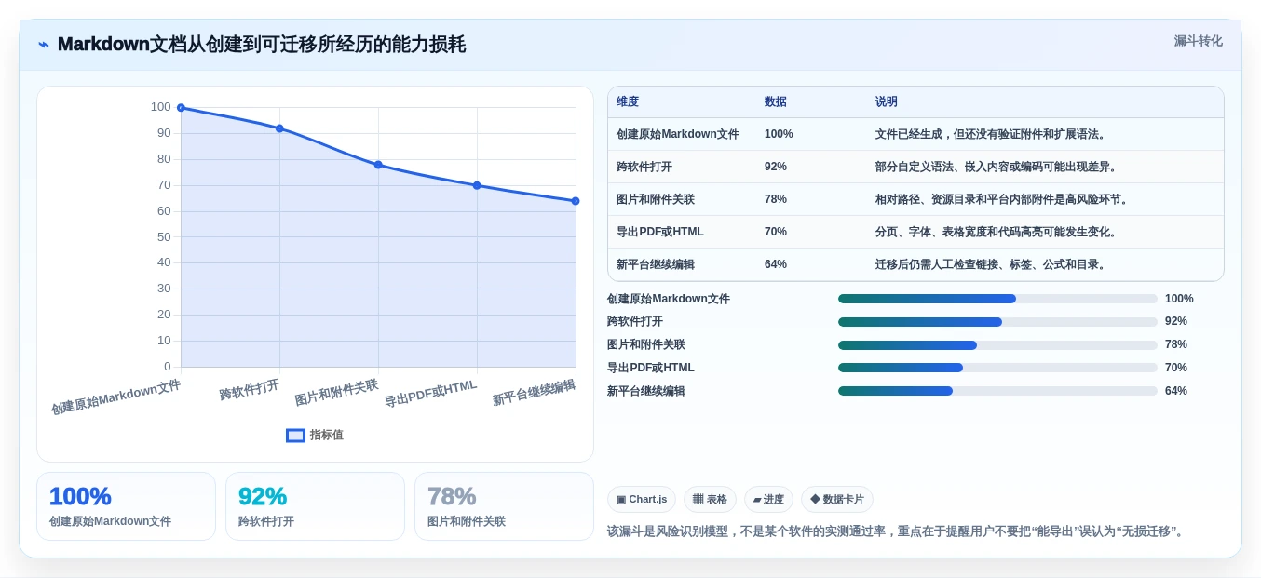Click the 创建原始Markdown文件 label beside its progress bar
The width and height of the screenshot is (1261, 578).
tap(669, 299)
